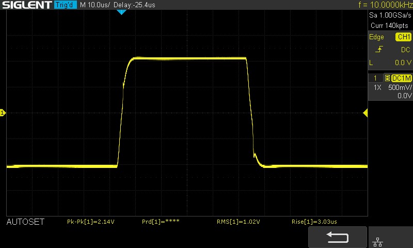
Task: Click the 1X probe attenuation label
Action: click(x=377, y=87)
